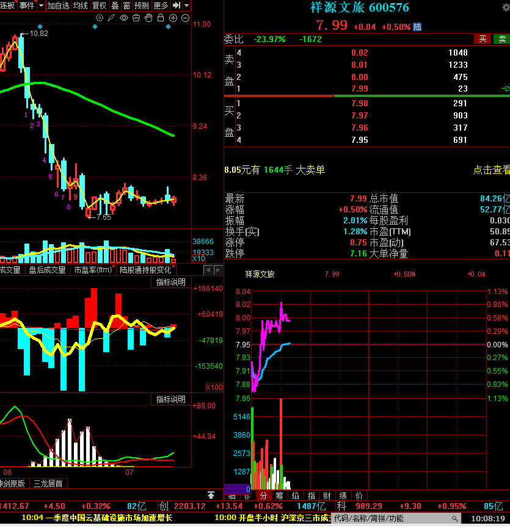Open settings gear beside stock title
The width and height of the screenshot is (510, 528).
coord(506,7)
